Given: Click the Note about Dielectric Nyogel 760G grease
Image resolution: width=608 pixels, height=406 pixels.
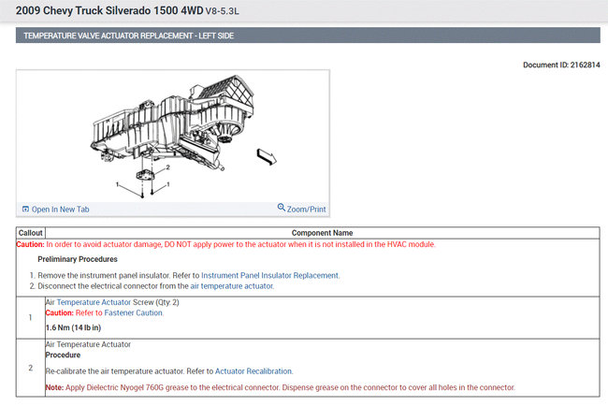Looking at the screenshot, I should pyautogui.click(x=280, y=387).
